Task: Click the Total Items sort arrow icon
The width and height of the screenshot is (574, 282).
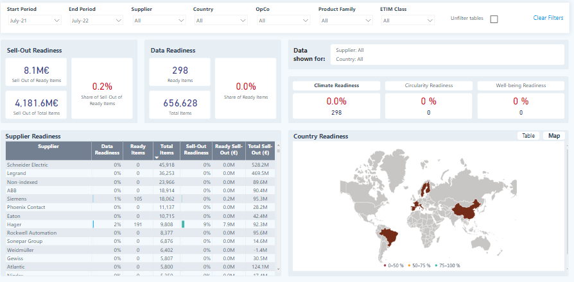Action: [x=157, y=158]
